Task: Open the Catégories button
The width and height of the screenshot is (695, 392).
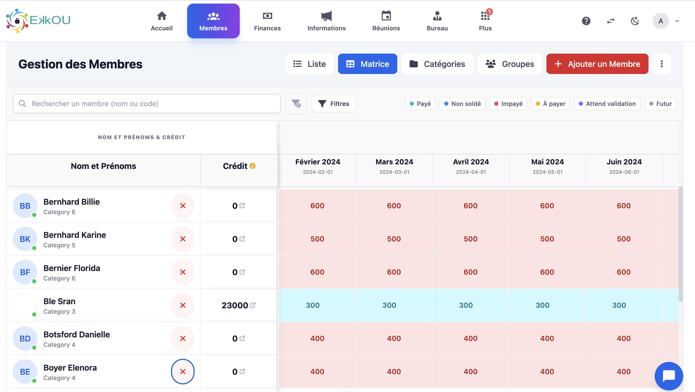Action: (437, 64)
